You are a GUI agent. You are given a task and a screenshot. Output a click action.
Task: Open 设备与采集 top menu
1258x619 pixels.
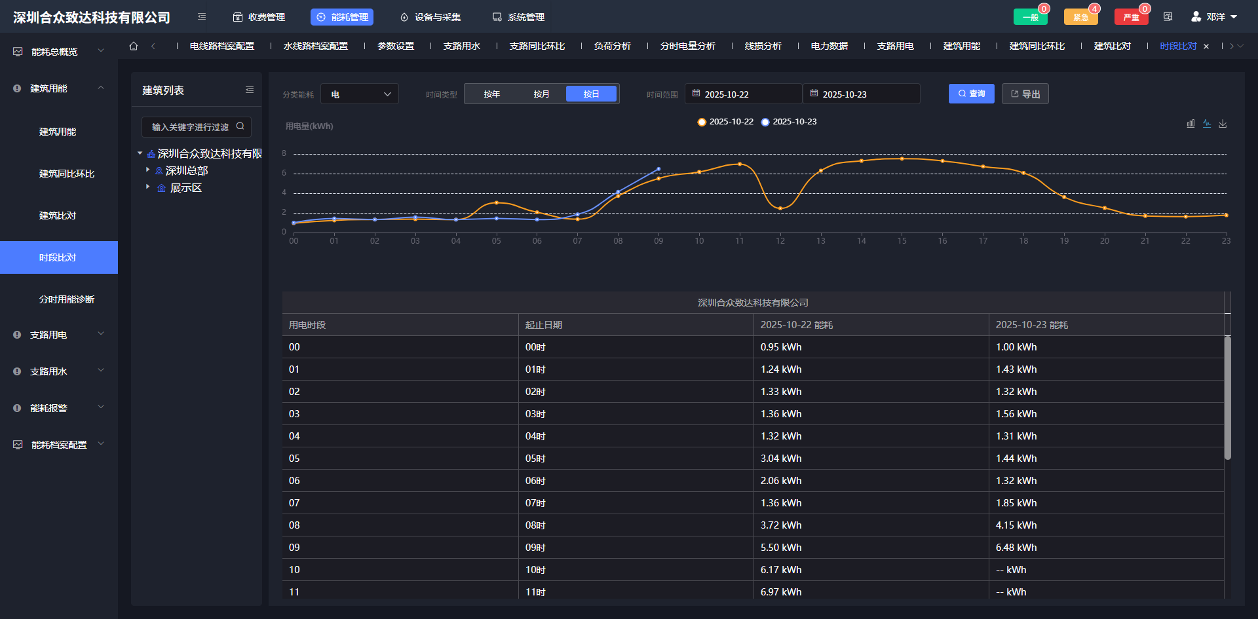(430, 17)
